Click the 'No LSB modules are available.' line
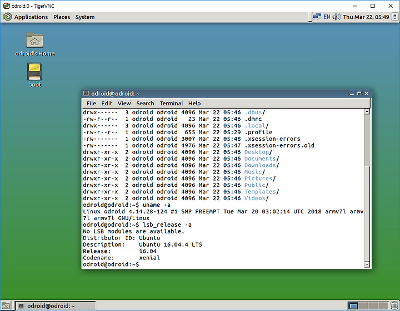The image size is (400, 311). point(133,231)
